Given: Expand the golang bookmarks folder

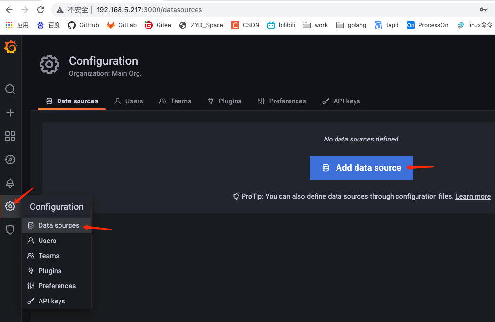Looking at the screenshot, I should point(351,25).
